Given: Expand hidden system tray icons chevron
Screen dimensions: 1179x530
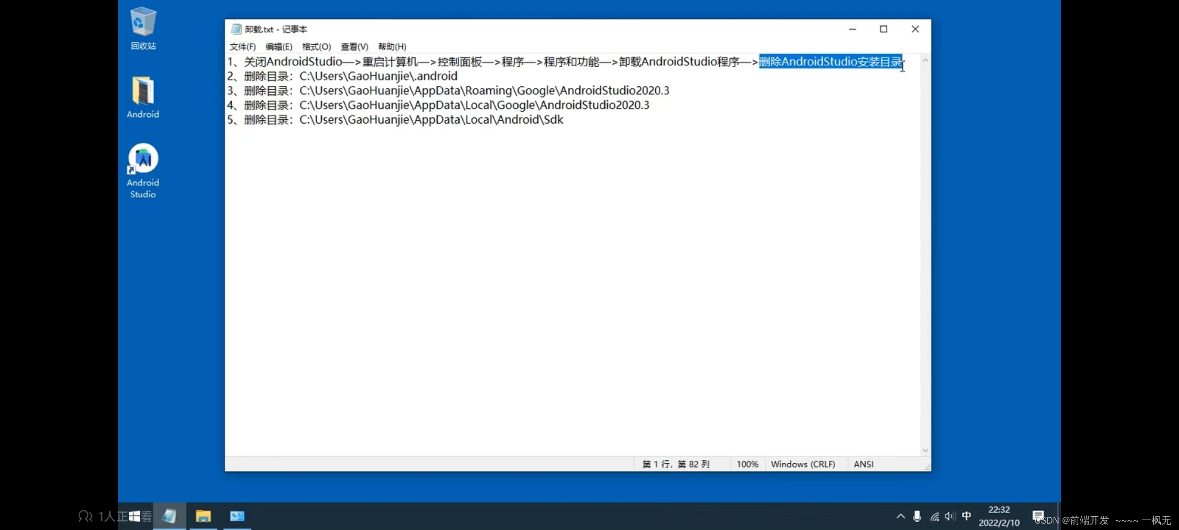Looking at the screenshot, I should pyautogui.click(x=900, y=516).
